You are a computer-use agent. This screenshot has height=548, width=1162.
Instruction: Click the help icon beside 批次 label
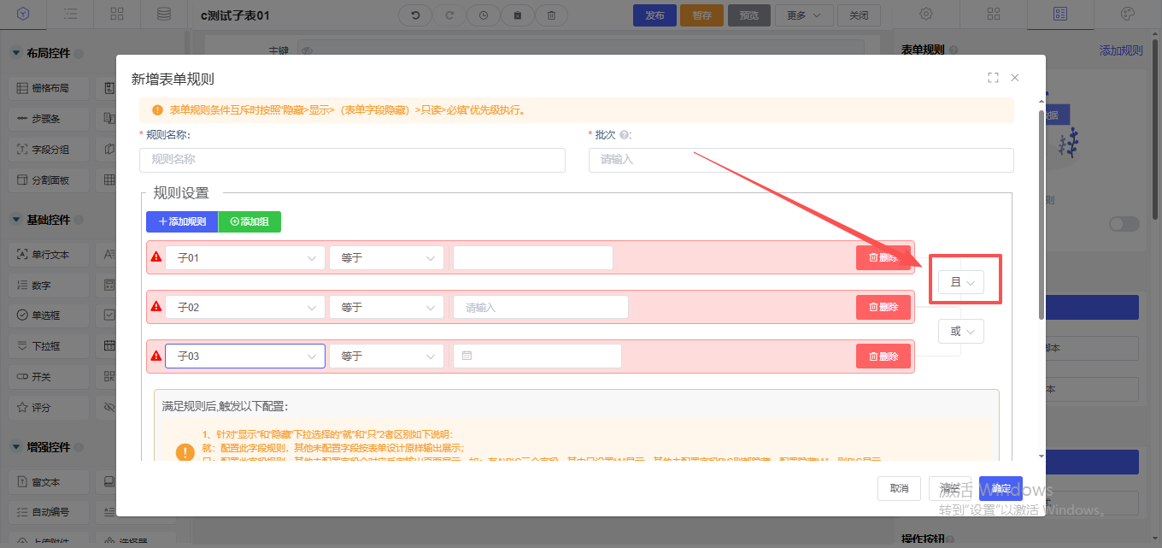(625, 135)
